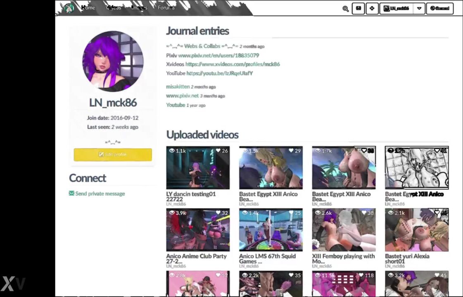Click the Send private message link

point(100,194)
